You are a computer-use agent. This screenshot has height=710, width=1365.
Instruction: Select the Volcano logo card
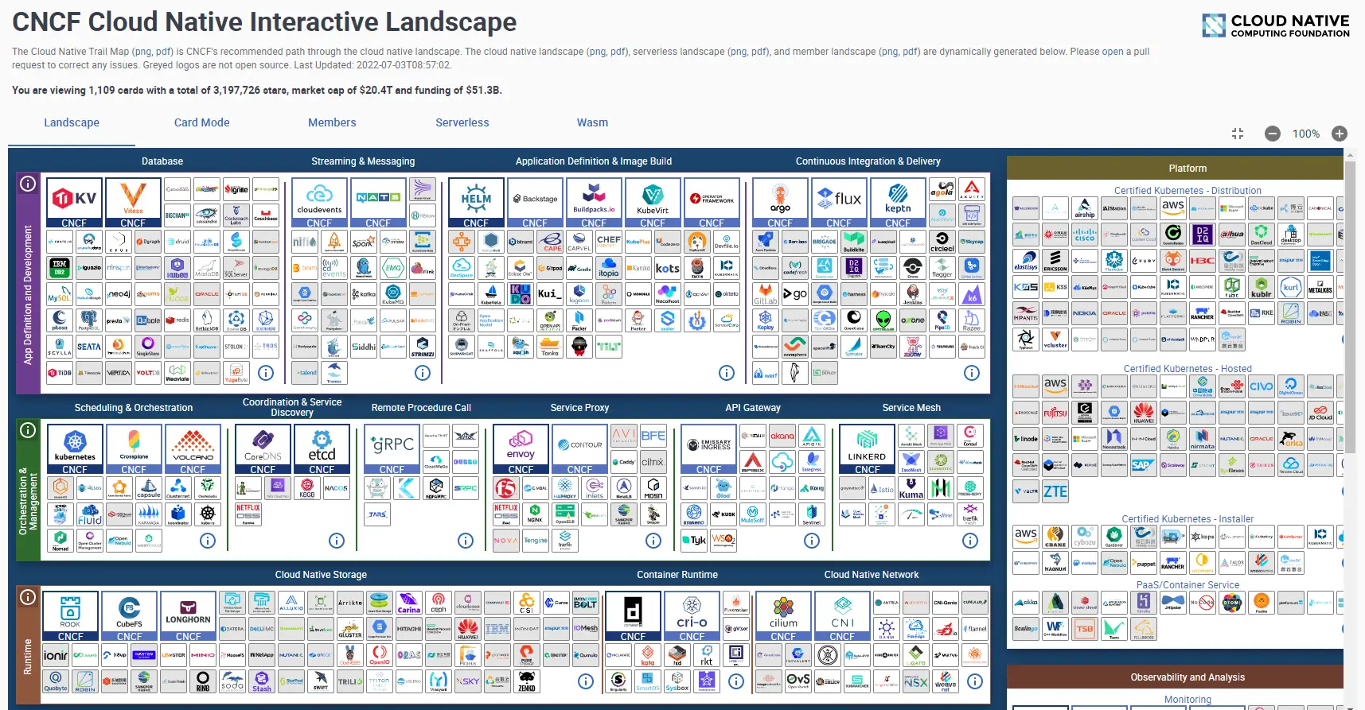[193, 449]
